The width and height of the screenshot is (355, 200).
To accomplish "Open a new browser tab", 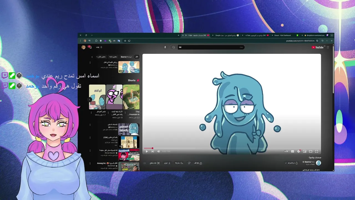I will pos(178,35).
